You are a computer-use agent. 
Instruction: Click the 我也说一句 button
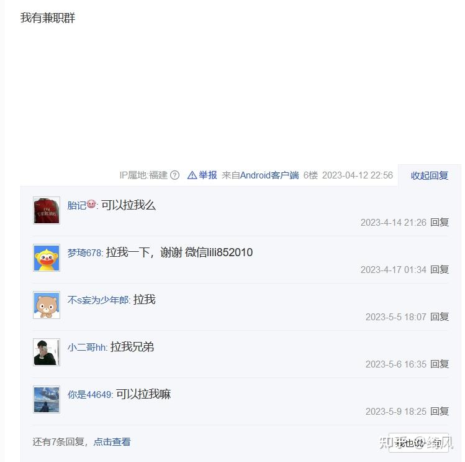point(418,443)
